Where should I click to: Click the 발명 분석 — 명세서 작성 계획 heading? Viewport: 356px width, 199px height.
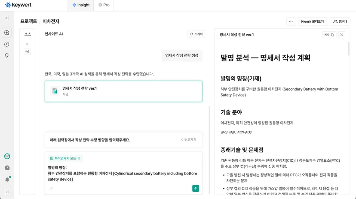click(x=265, y=58)
